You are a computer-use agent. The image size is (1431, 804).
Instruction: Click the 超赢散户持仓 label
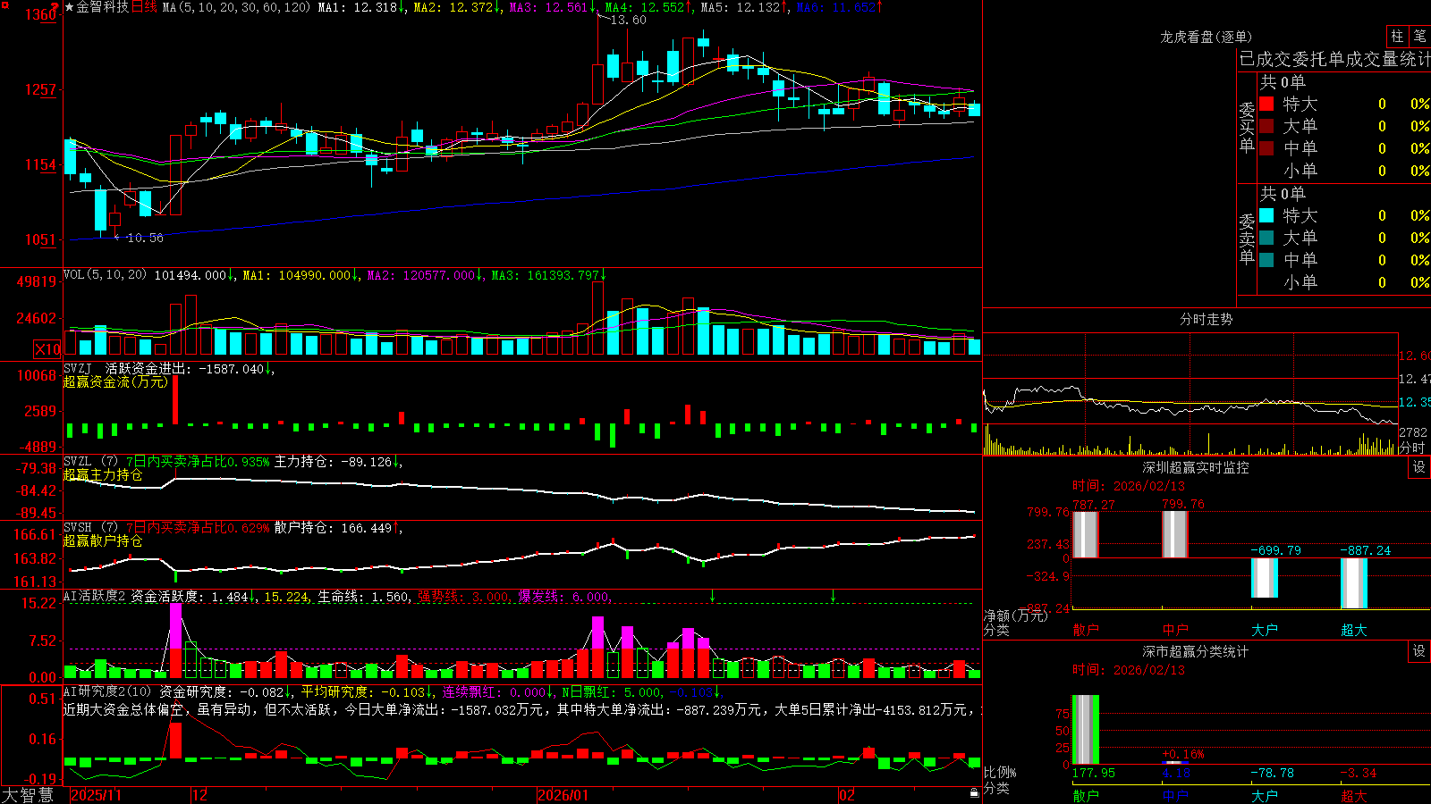pos(103,540)
